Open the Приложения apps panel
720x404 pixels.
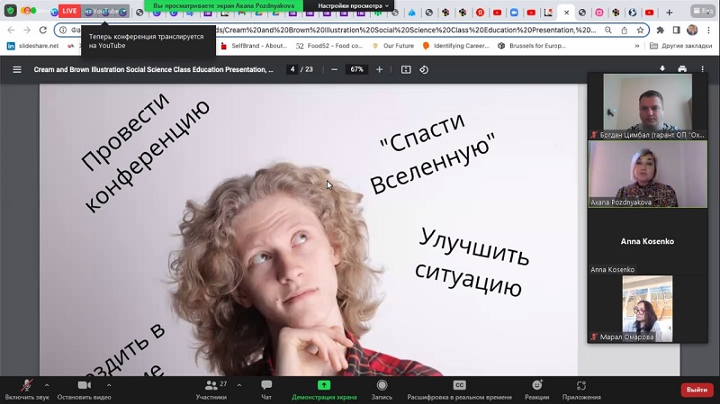click(x=581, y=385)
